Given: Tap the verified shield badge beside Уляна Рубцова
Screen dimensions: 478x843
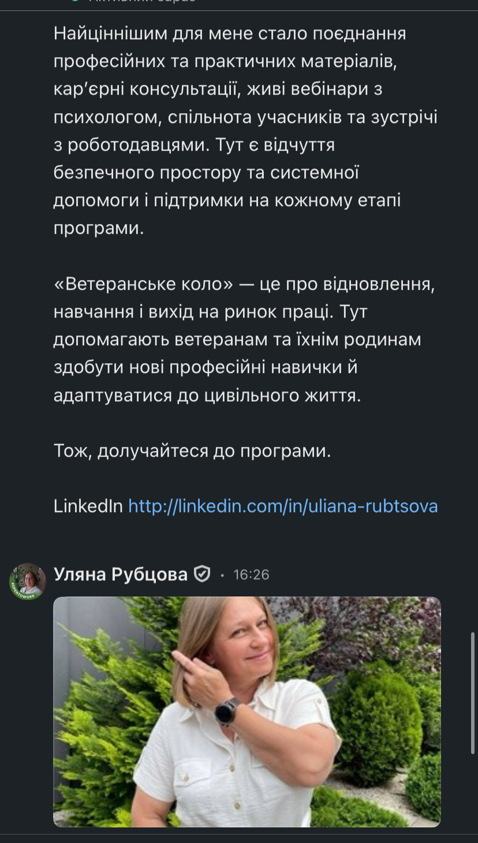Looking at the screenshot, I should [x=201, y=575].
